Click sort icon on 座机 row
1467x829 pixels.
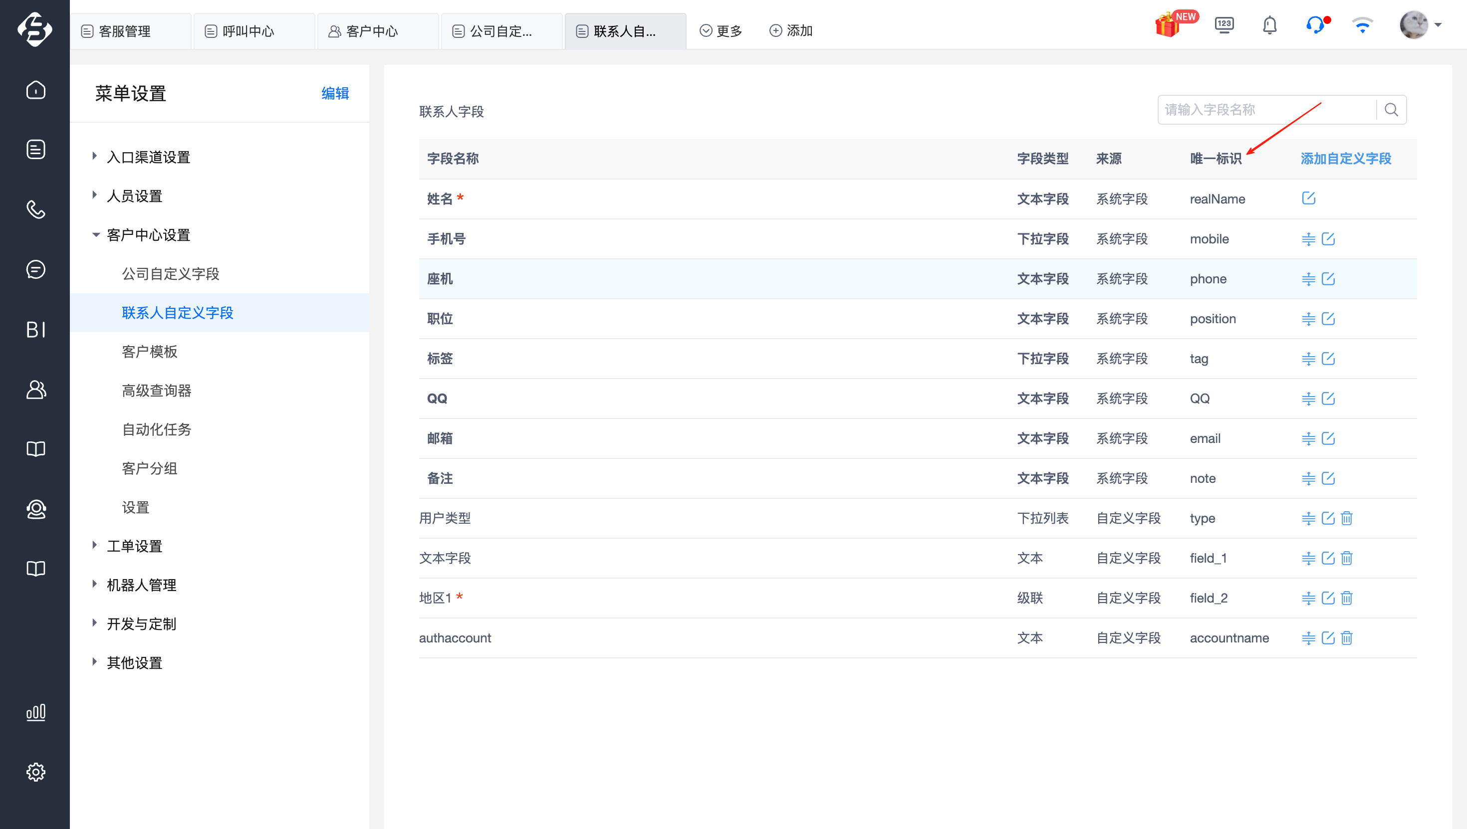[1308, 279]
